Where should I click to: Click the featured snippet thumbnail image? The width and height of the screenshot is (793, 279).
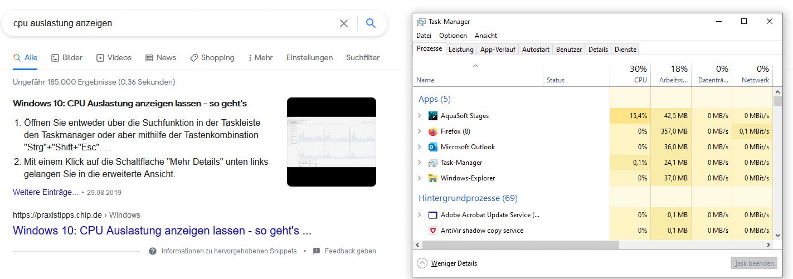coord(332,142)
